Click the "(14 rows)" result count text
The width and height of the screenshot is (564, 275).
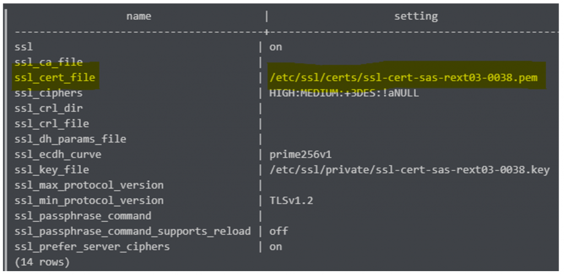pos(42,262)
